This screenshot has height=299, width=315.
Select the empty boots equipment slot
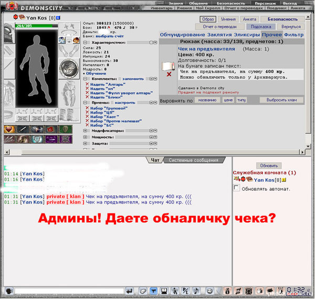(x=69, y=115)
